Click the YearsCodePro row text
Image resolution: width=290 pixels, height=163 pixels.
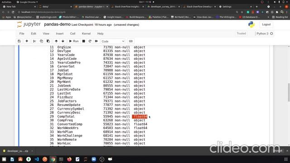tap(69, 62)
